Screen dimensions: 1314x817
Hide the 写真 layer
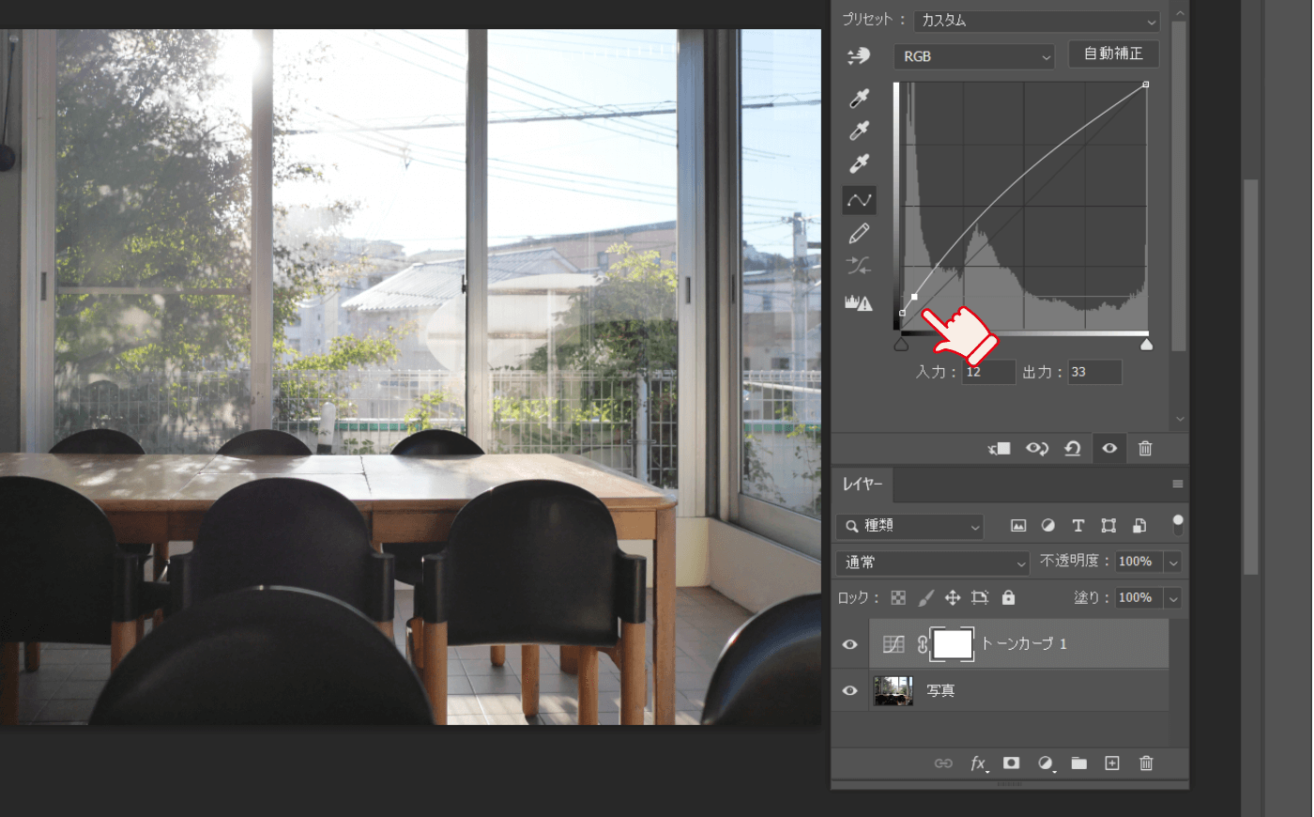coord(849,691)
